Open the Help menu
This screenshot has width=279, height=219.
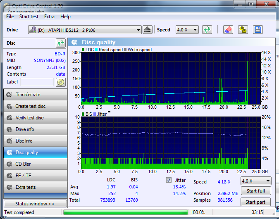(65, 17)
